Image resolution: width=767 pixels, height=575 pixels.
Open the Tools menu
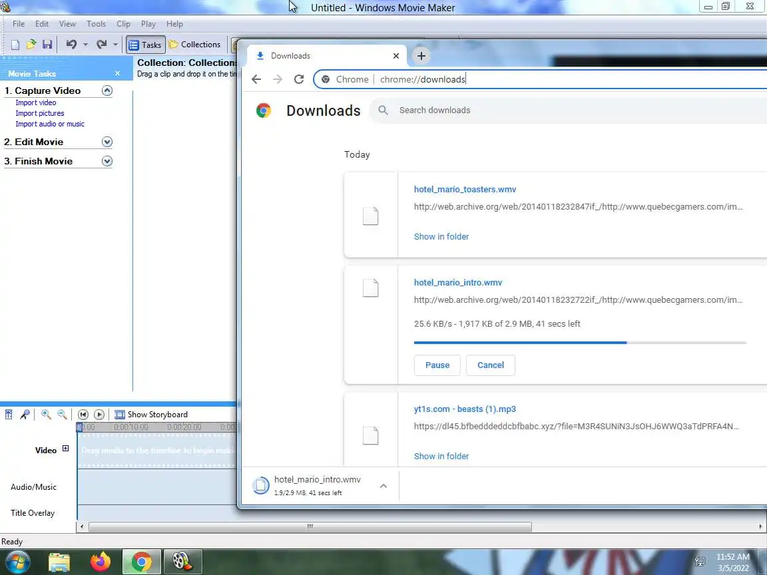coord(96,24)
